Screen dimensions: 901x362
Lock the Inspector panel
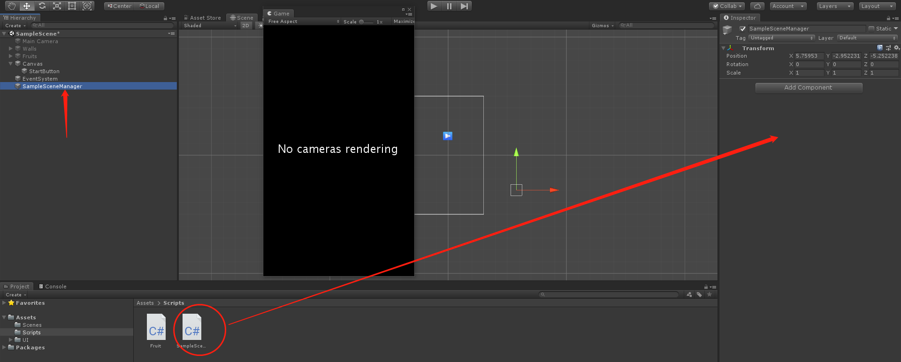pos(888,18)
